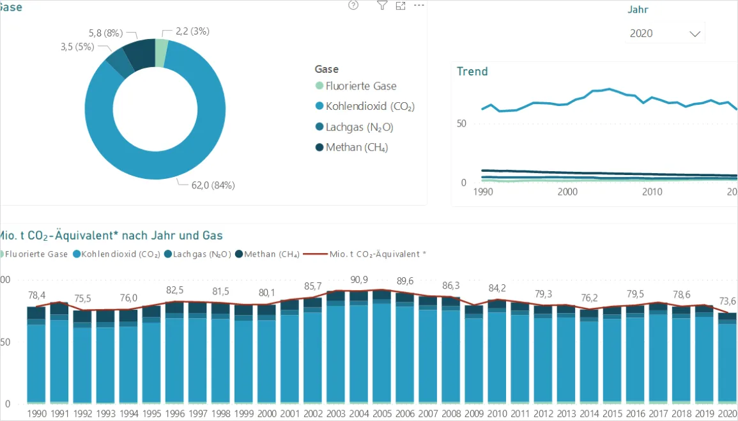738x421 pixels.
Task: Click the Lachgas donut slice
Action: click(x=121, y=64)
